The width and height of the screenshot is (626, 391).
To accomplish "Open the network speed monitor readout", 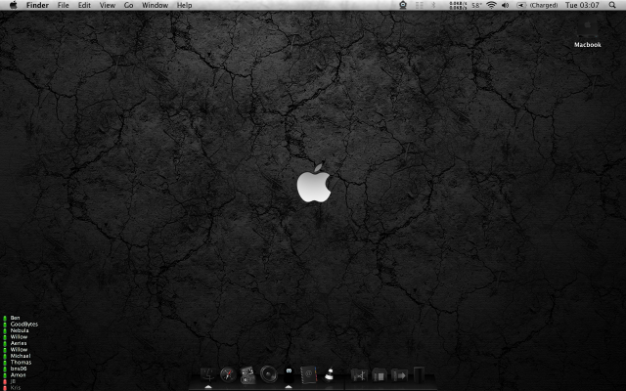I will click(x=458, y=5).
